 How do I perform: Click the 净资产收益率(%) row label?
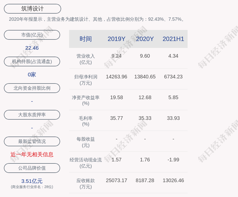point(86,100)
